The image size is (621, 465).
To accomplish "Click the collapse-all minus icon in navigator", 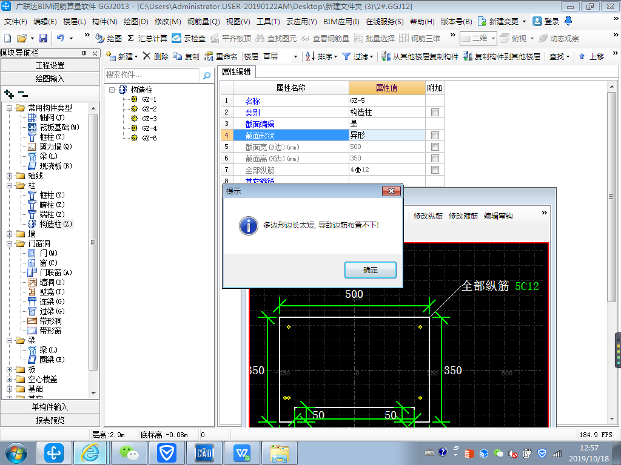I will (23, 94).
